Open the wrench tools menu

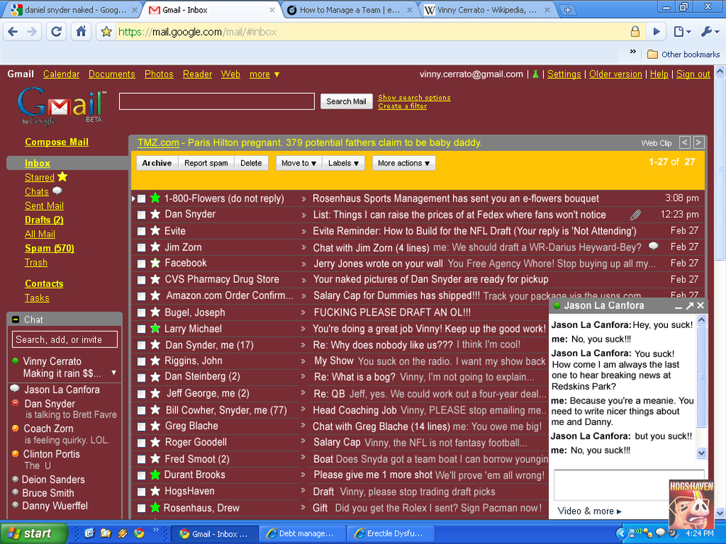coord(710,31)
